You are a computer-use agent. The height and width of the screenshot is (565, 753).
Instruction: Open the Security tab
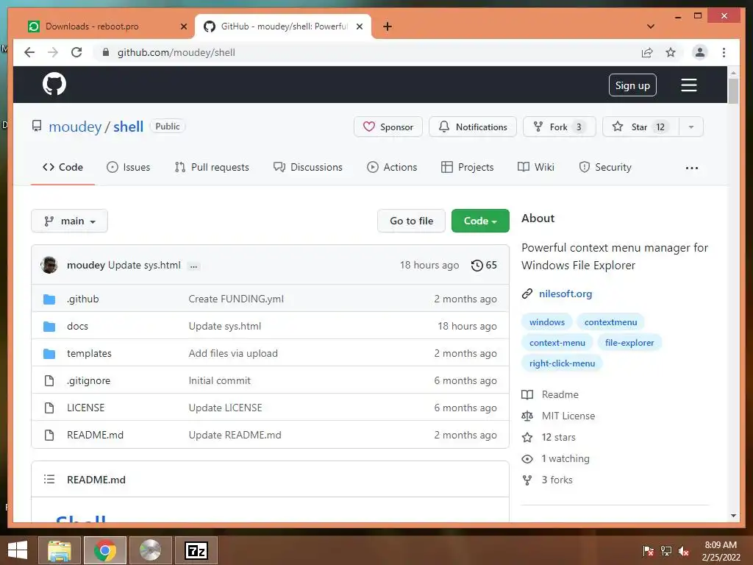605,167
